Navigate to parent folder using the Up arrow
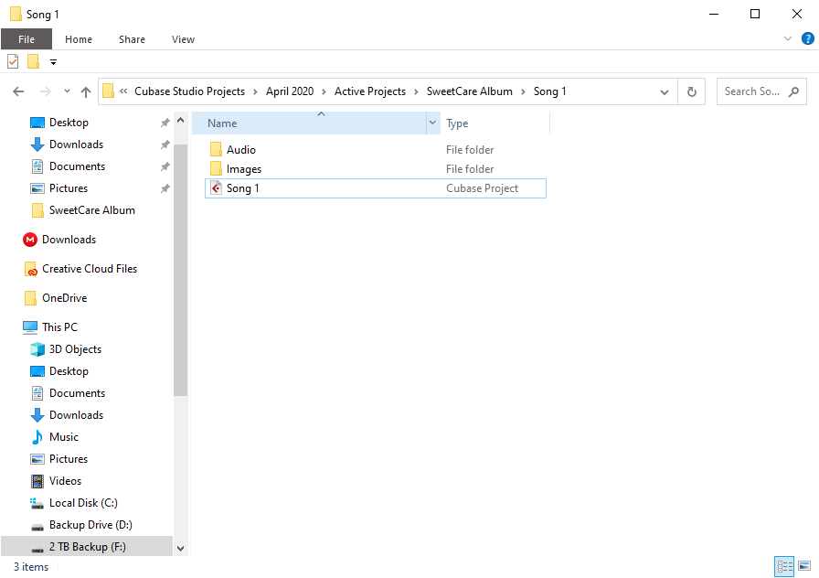Screen dimensions: 819x578 86,91
